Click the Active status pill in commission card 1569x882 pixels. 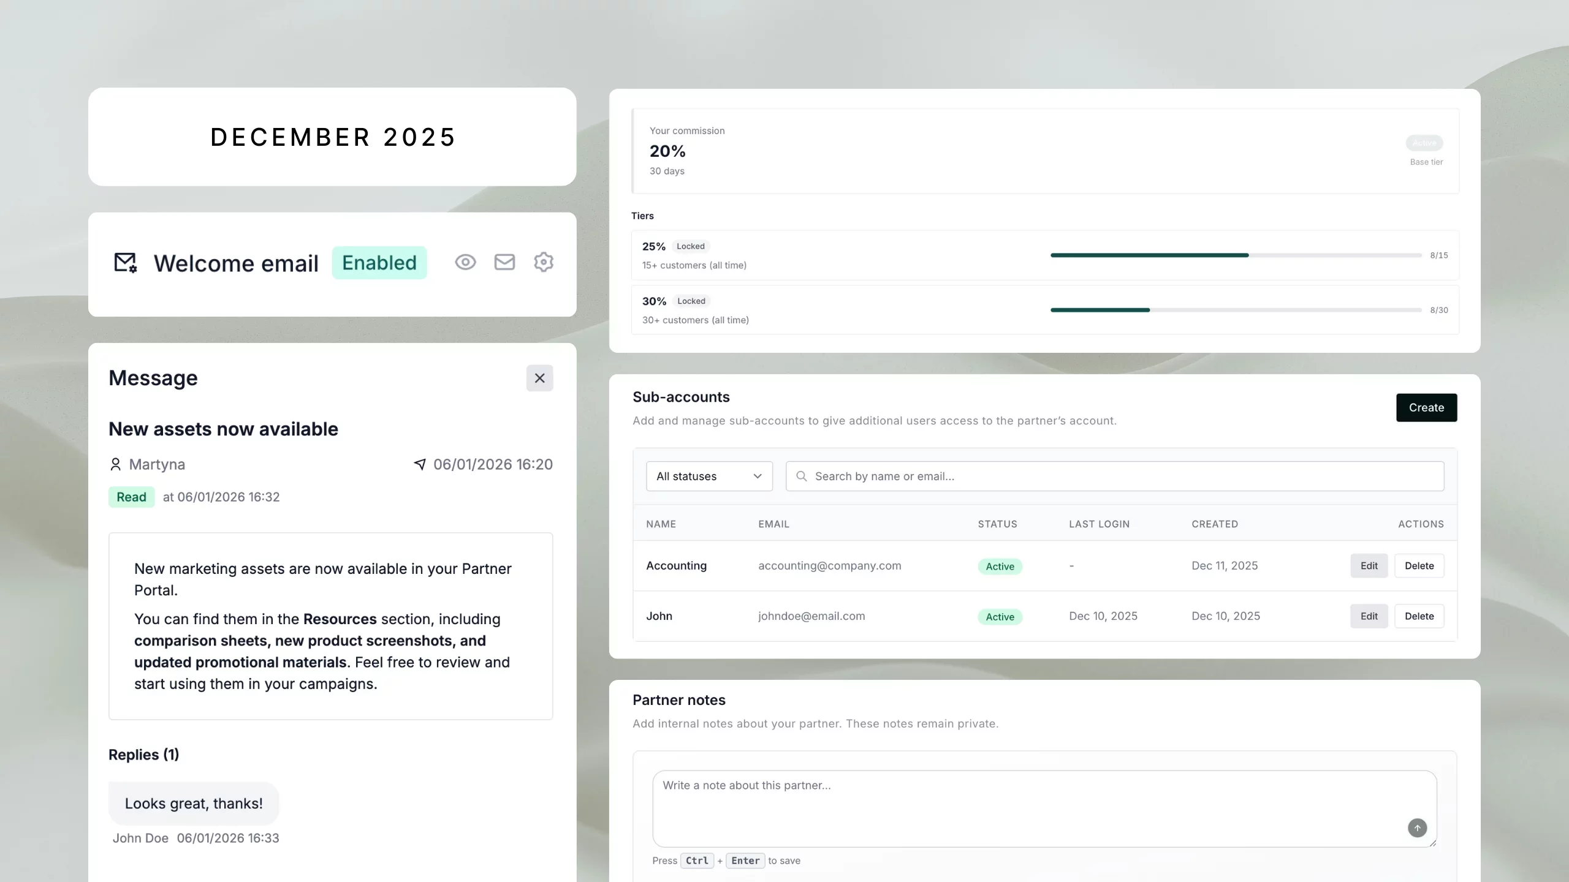click(1424, 143)
